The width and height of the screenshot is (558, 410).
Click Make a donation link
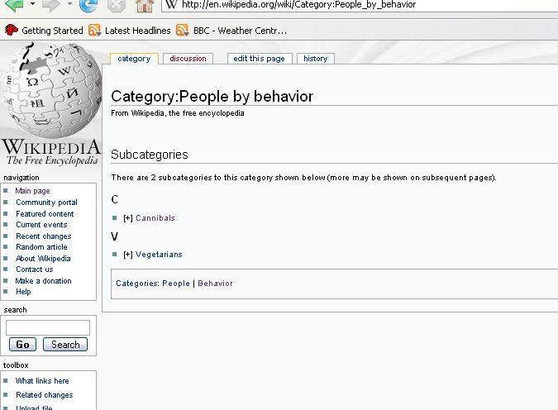44,281
